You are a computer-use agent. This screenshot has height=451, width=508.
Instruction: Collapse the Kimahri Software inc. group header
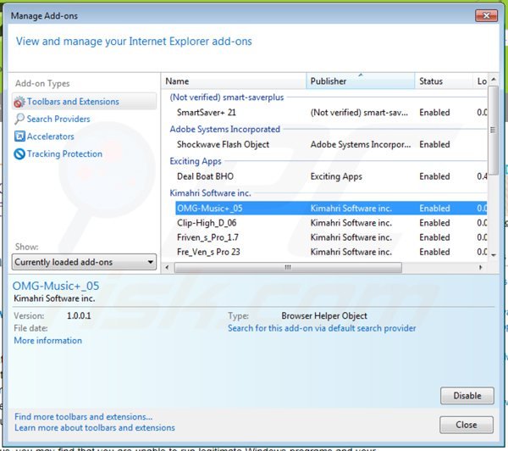[211, 193]
